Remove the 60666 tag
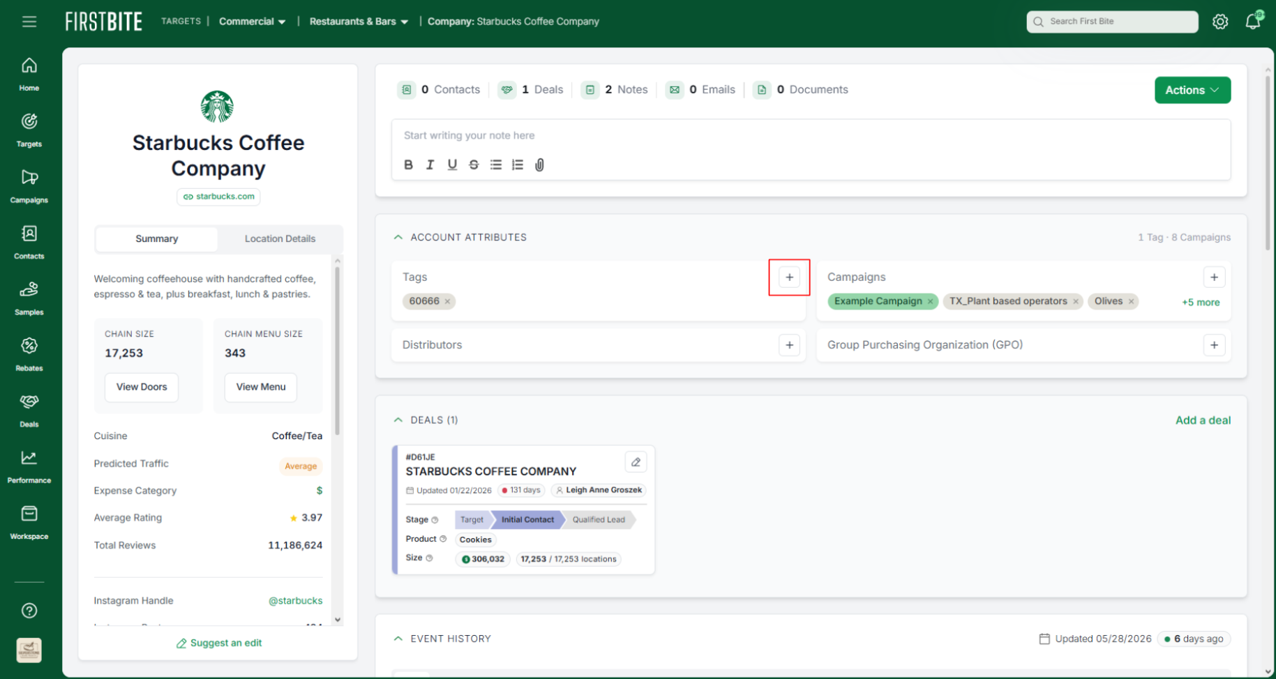This screenshot has width=1276, height=679. 447,301
